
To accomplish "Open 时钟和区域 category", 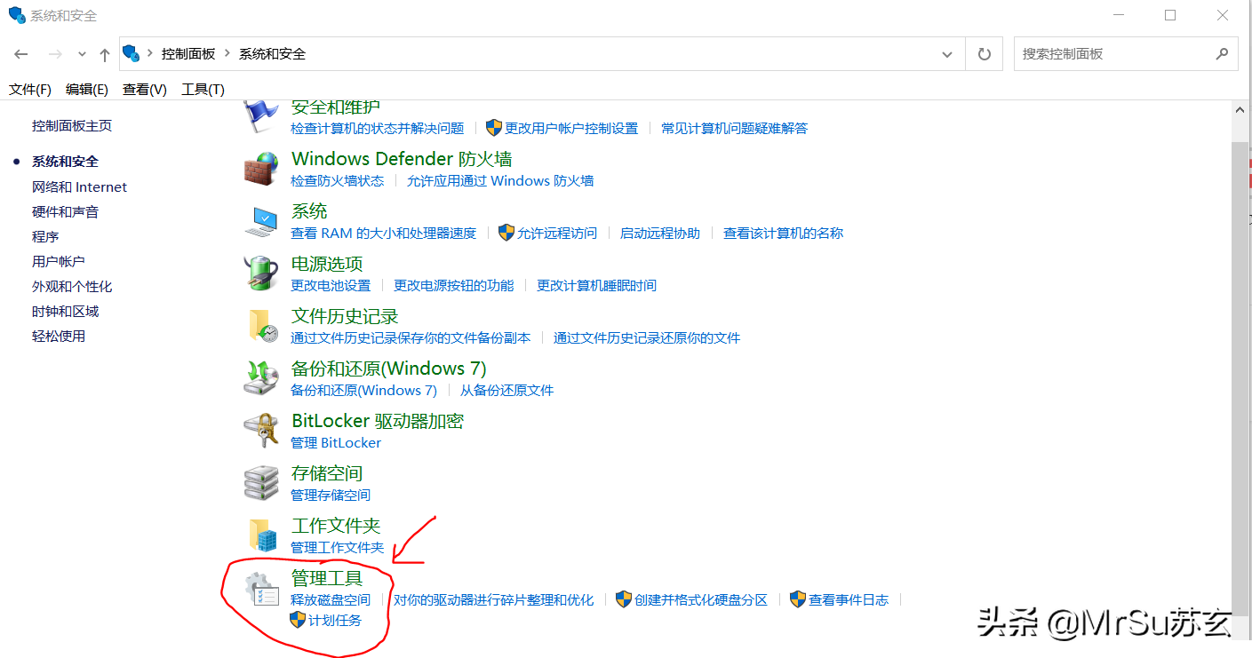I will pos(66,311).
